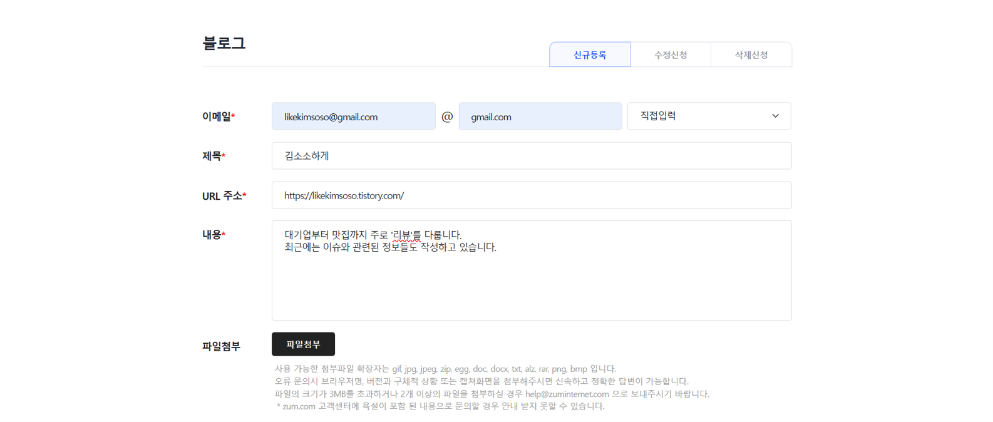Click the line starting with 최근에는 이슈와
The height and width of the screenshot is (422, 993).
click(x=391, y=247)
